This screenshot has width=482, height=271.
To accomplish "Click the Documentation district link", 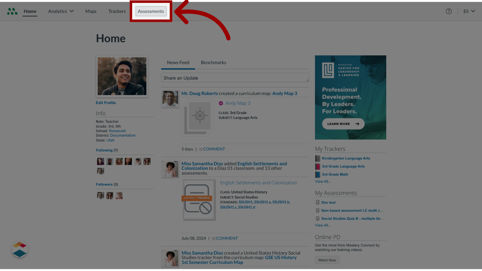I will coord(123,135).
